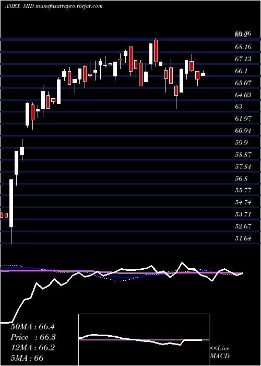The image size is (261, 366).
Task: Click the 57.84 price axis label
Action: (x=243, y=167)
